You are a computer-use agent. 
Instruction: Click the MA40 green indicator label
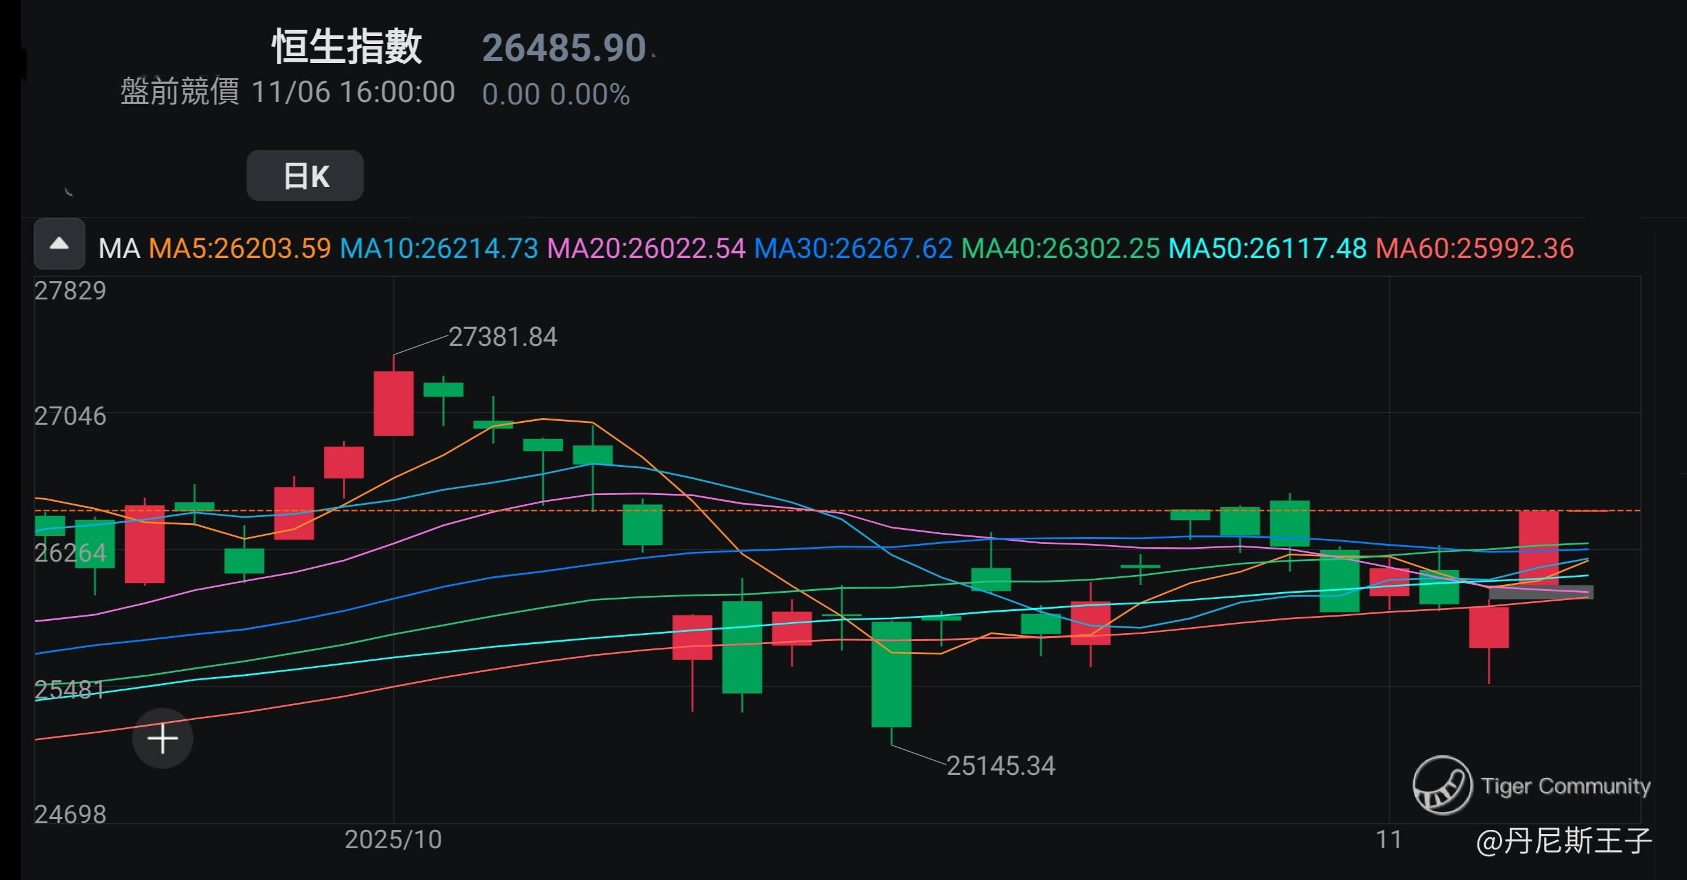1060,249
